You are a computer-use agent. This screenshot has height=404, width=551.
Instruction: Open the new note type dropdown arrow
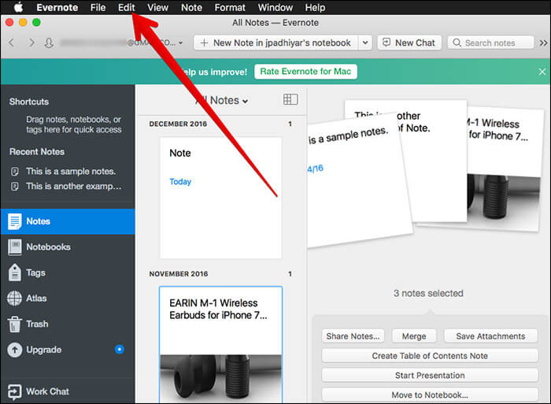(365, 43)
